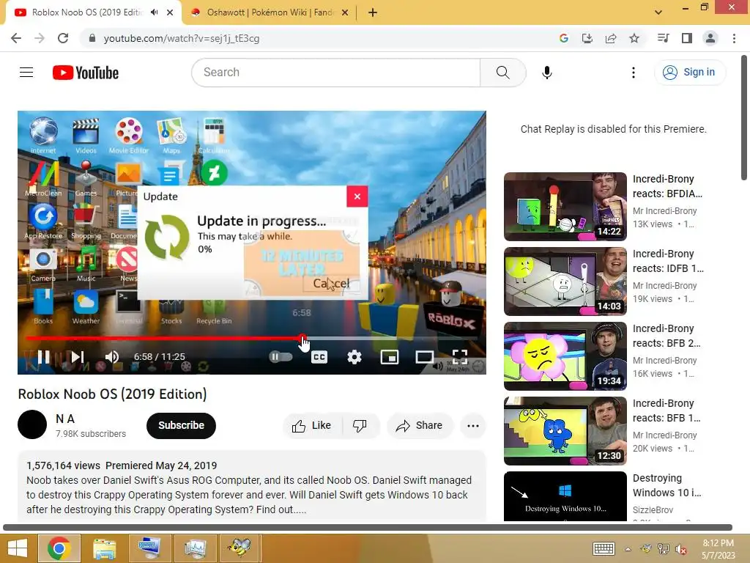Reload the current page
The width and height of the screenshot is (750, 563).
click(63, 38)
